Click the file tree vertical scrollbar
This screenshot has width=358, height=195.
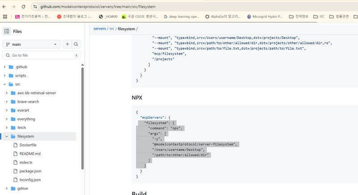tap(82, 117)
